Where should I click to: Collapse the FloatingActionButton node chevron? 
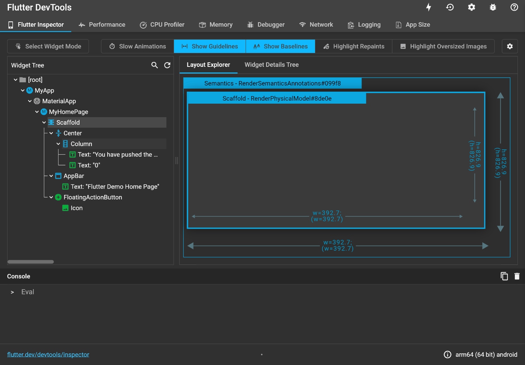pyautogui.click(x=51, y=197)
